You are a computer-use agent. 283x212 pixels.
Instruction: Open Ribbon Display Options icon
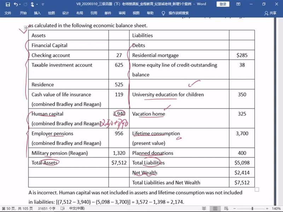pyautogui.click(x=238, y=4)
